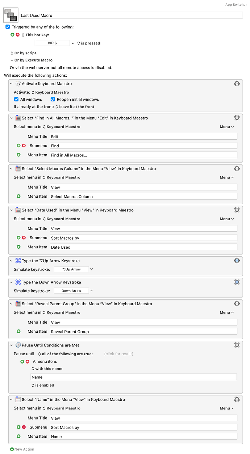Image resolution: width=250 pixels, height=454 pixels.
Task: Click the ⌘F16 hot key field
Action: [52, 43]
